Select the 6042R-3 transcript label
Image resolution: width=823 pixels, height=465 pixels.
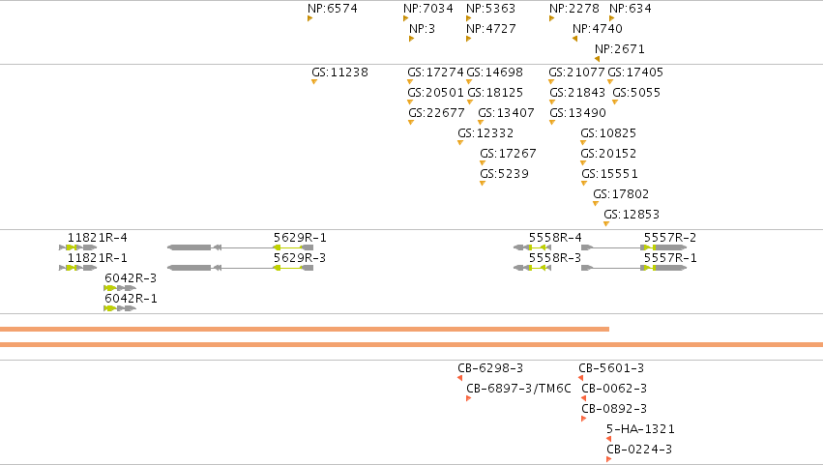[131, 278]
